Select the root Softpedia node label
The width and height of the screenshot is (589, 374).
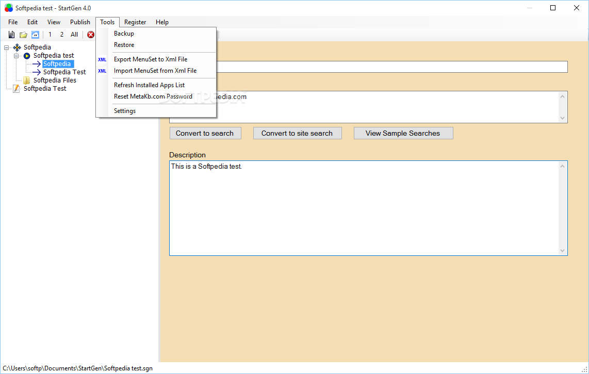point(37,47)
